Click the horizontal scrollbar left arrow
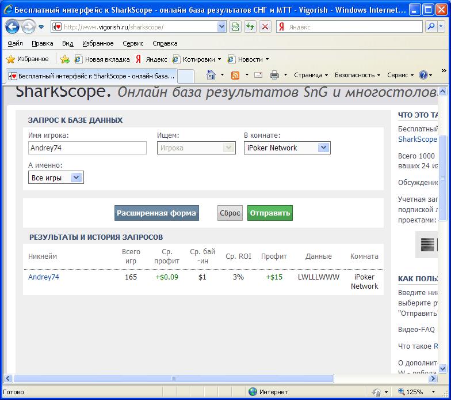The image size is (451, 400). pos(8,378)
